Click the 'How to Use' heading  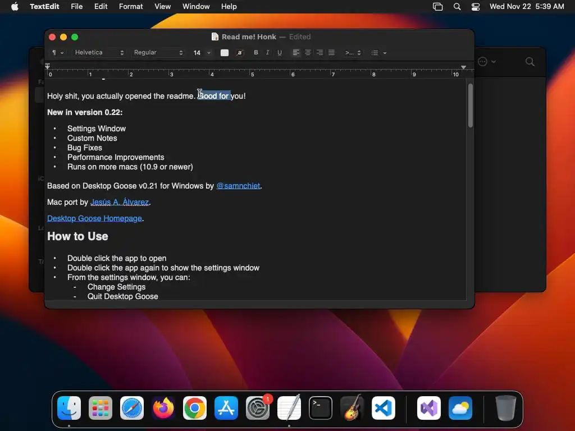tap(77, 236)
